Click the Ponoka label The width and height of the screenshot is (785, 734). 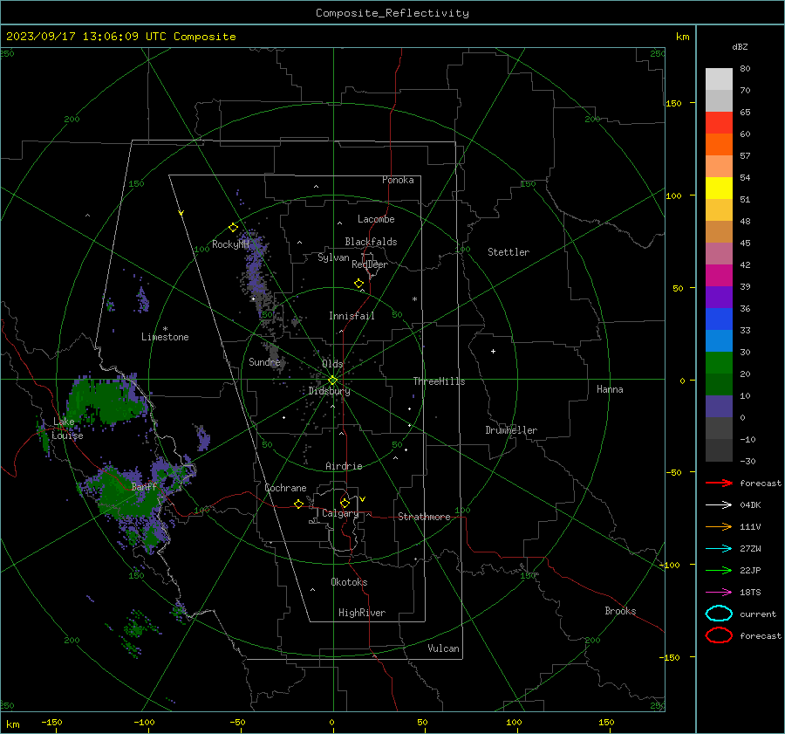coord(398,180)
